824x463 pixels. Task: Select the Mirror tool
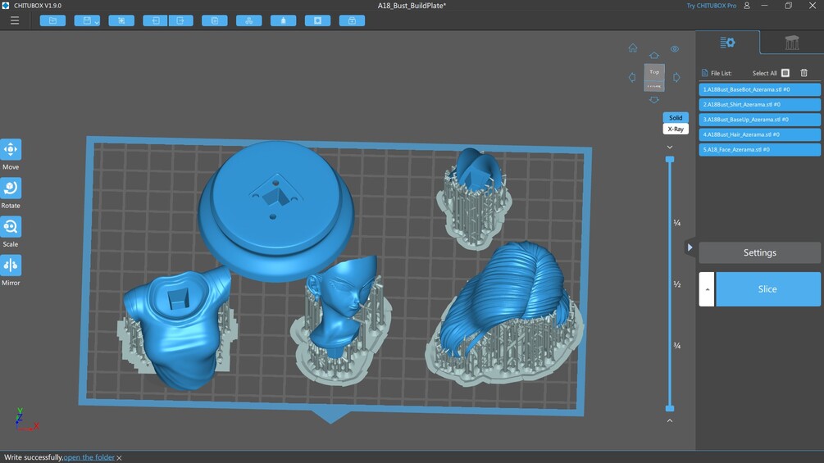tap(11, 265)
